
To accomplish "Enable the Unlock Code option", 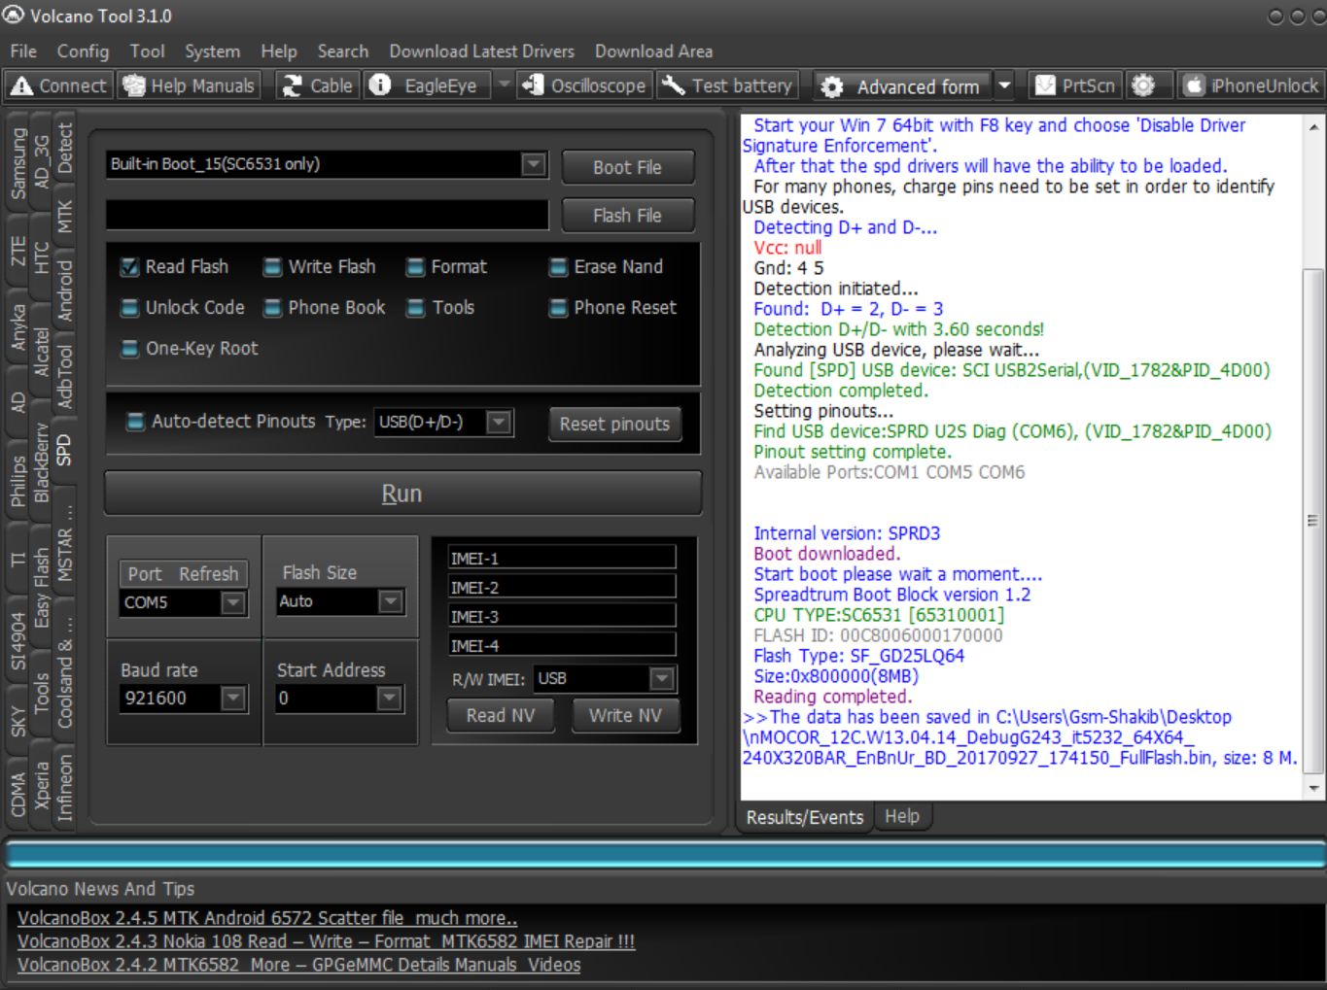I will [x=129, y=308].
